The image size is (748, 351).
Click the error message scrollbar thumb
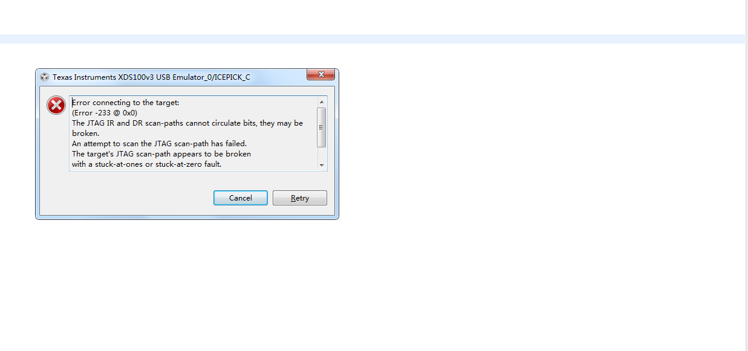[x=322, y=127]
